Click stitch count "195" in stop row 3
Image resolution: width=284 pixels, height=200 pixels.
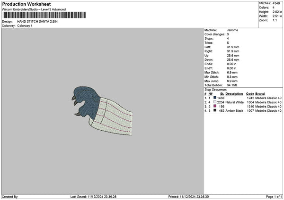[222, 107]
